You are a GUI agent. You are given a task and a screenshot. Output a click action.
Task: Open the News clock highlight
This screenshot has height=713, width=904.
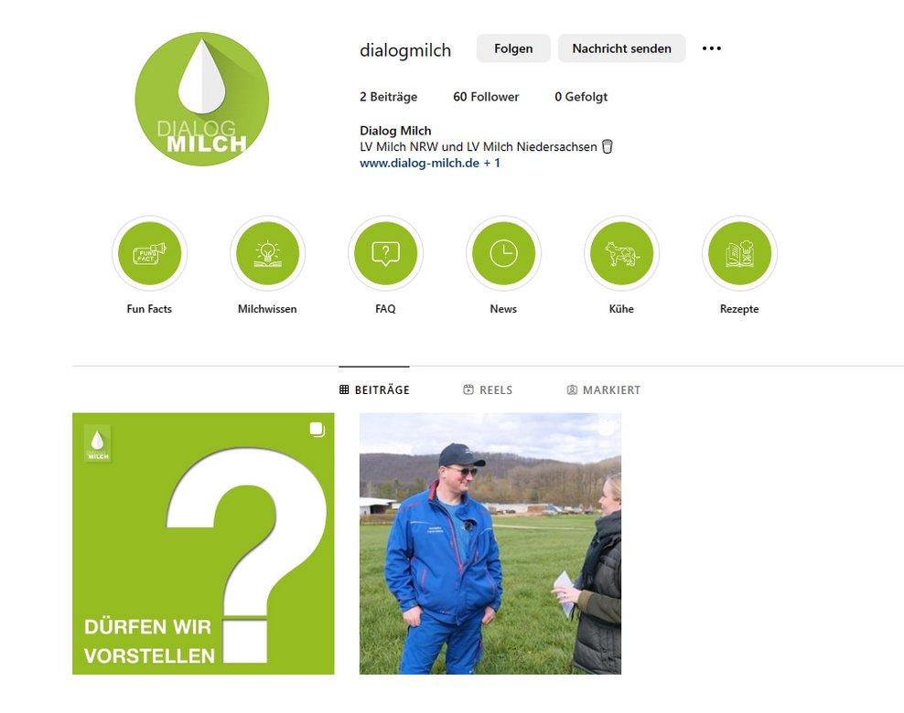click(503, 253)
